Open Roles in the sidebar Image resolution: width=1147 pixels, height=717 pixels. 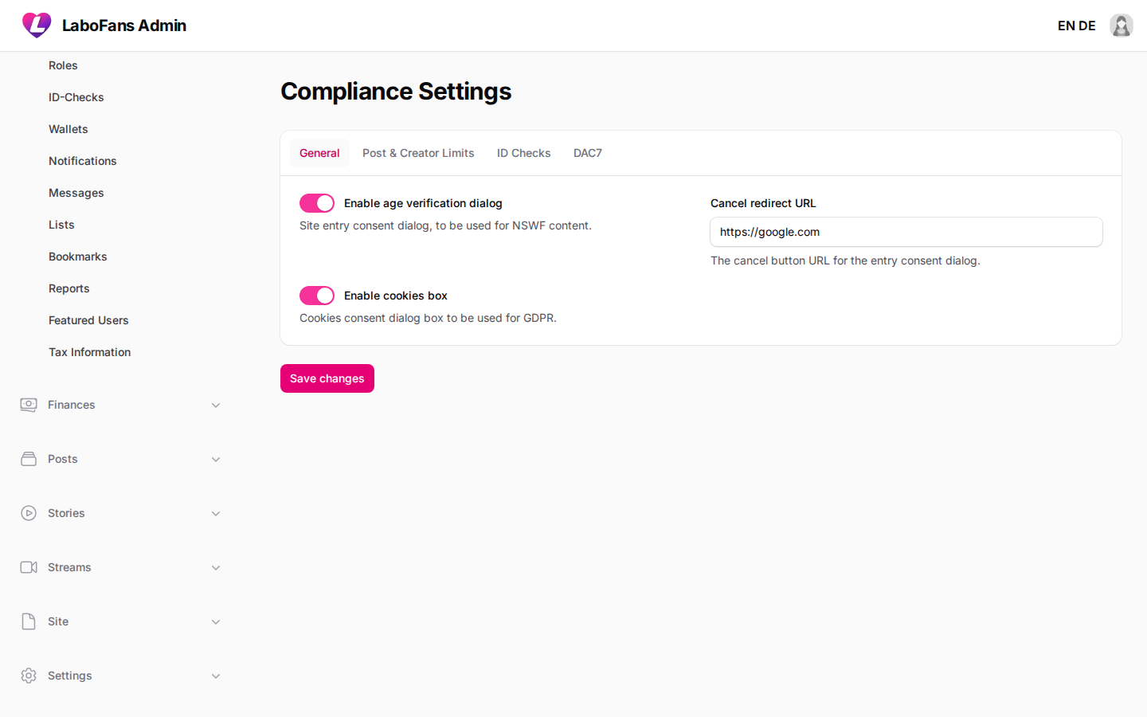coord(63,65)
